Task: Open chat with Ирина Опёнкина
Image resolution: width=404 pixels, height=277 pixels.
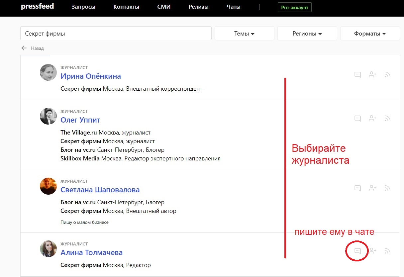Action: click(357, 75)
